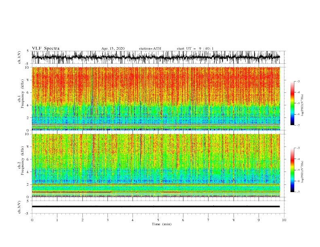Click the "4" kHz tick on ch.1 frequency axis
Screen dimensions: 320x247
pos(28,105)
